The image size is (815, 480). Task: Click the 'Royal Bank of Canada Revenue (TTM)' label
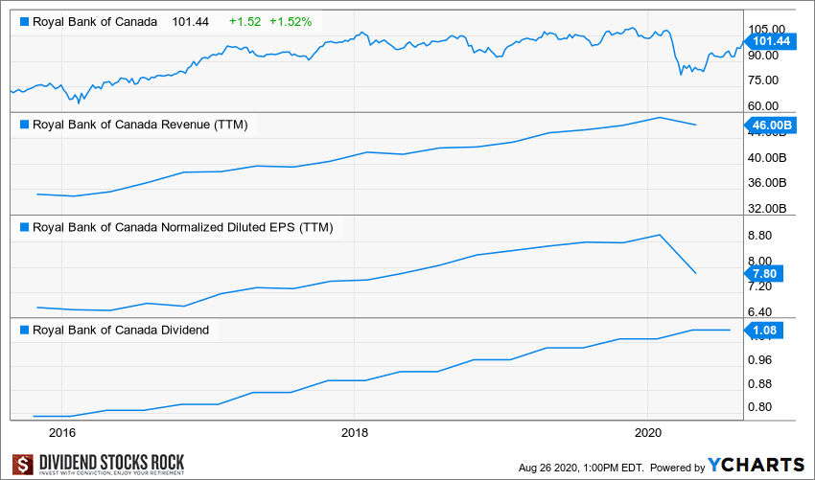coord(140,125)
